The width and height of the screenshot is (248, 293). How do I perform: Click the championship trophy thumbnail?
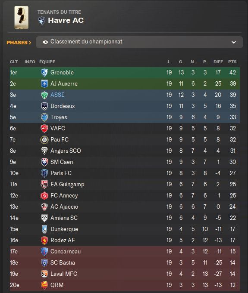22,17
